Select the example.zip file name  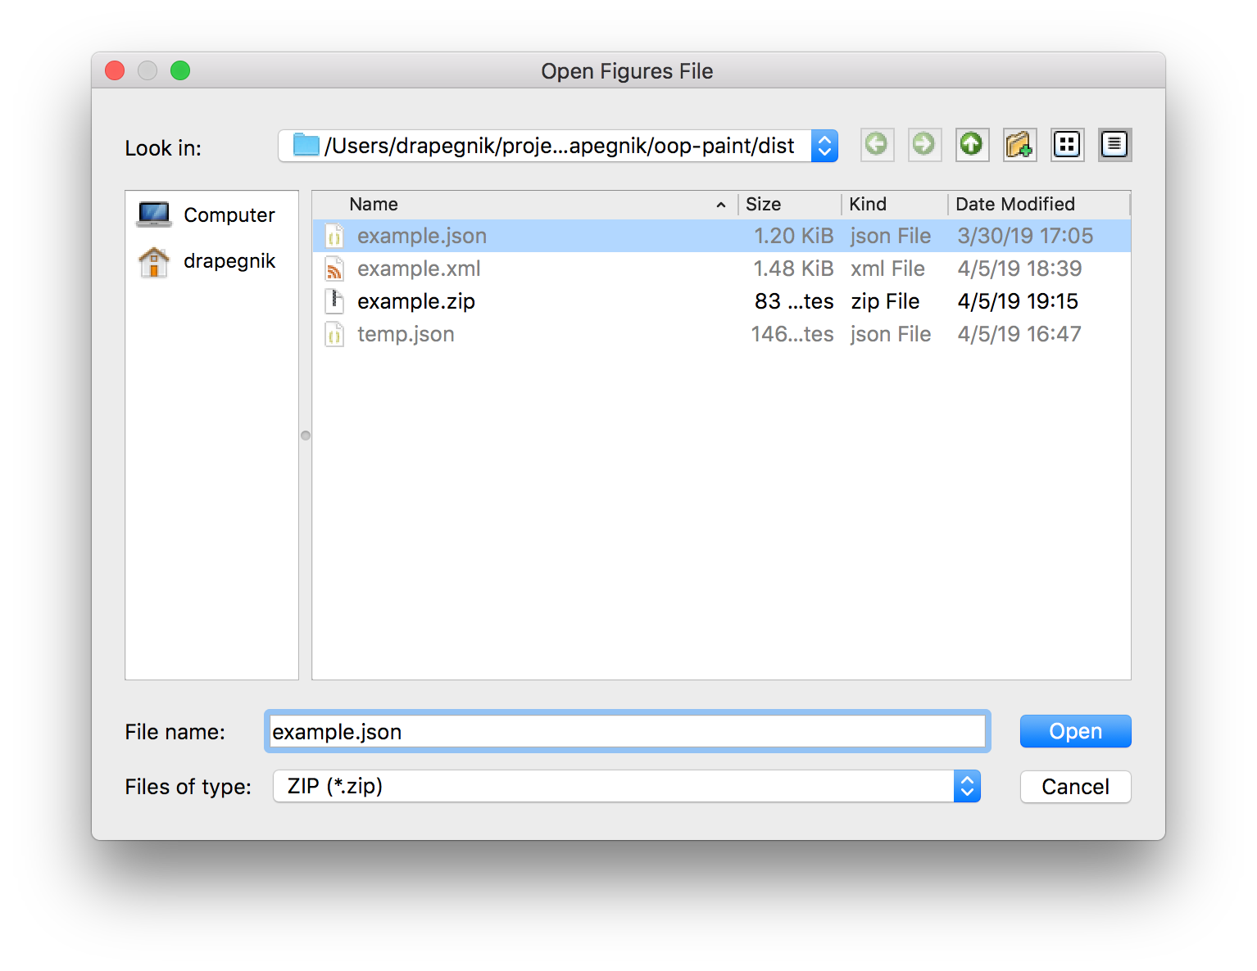tap(416, 301)
